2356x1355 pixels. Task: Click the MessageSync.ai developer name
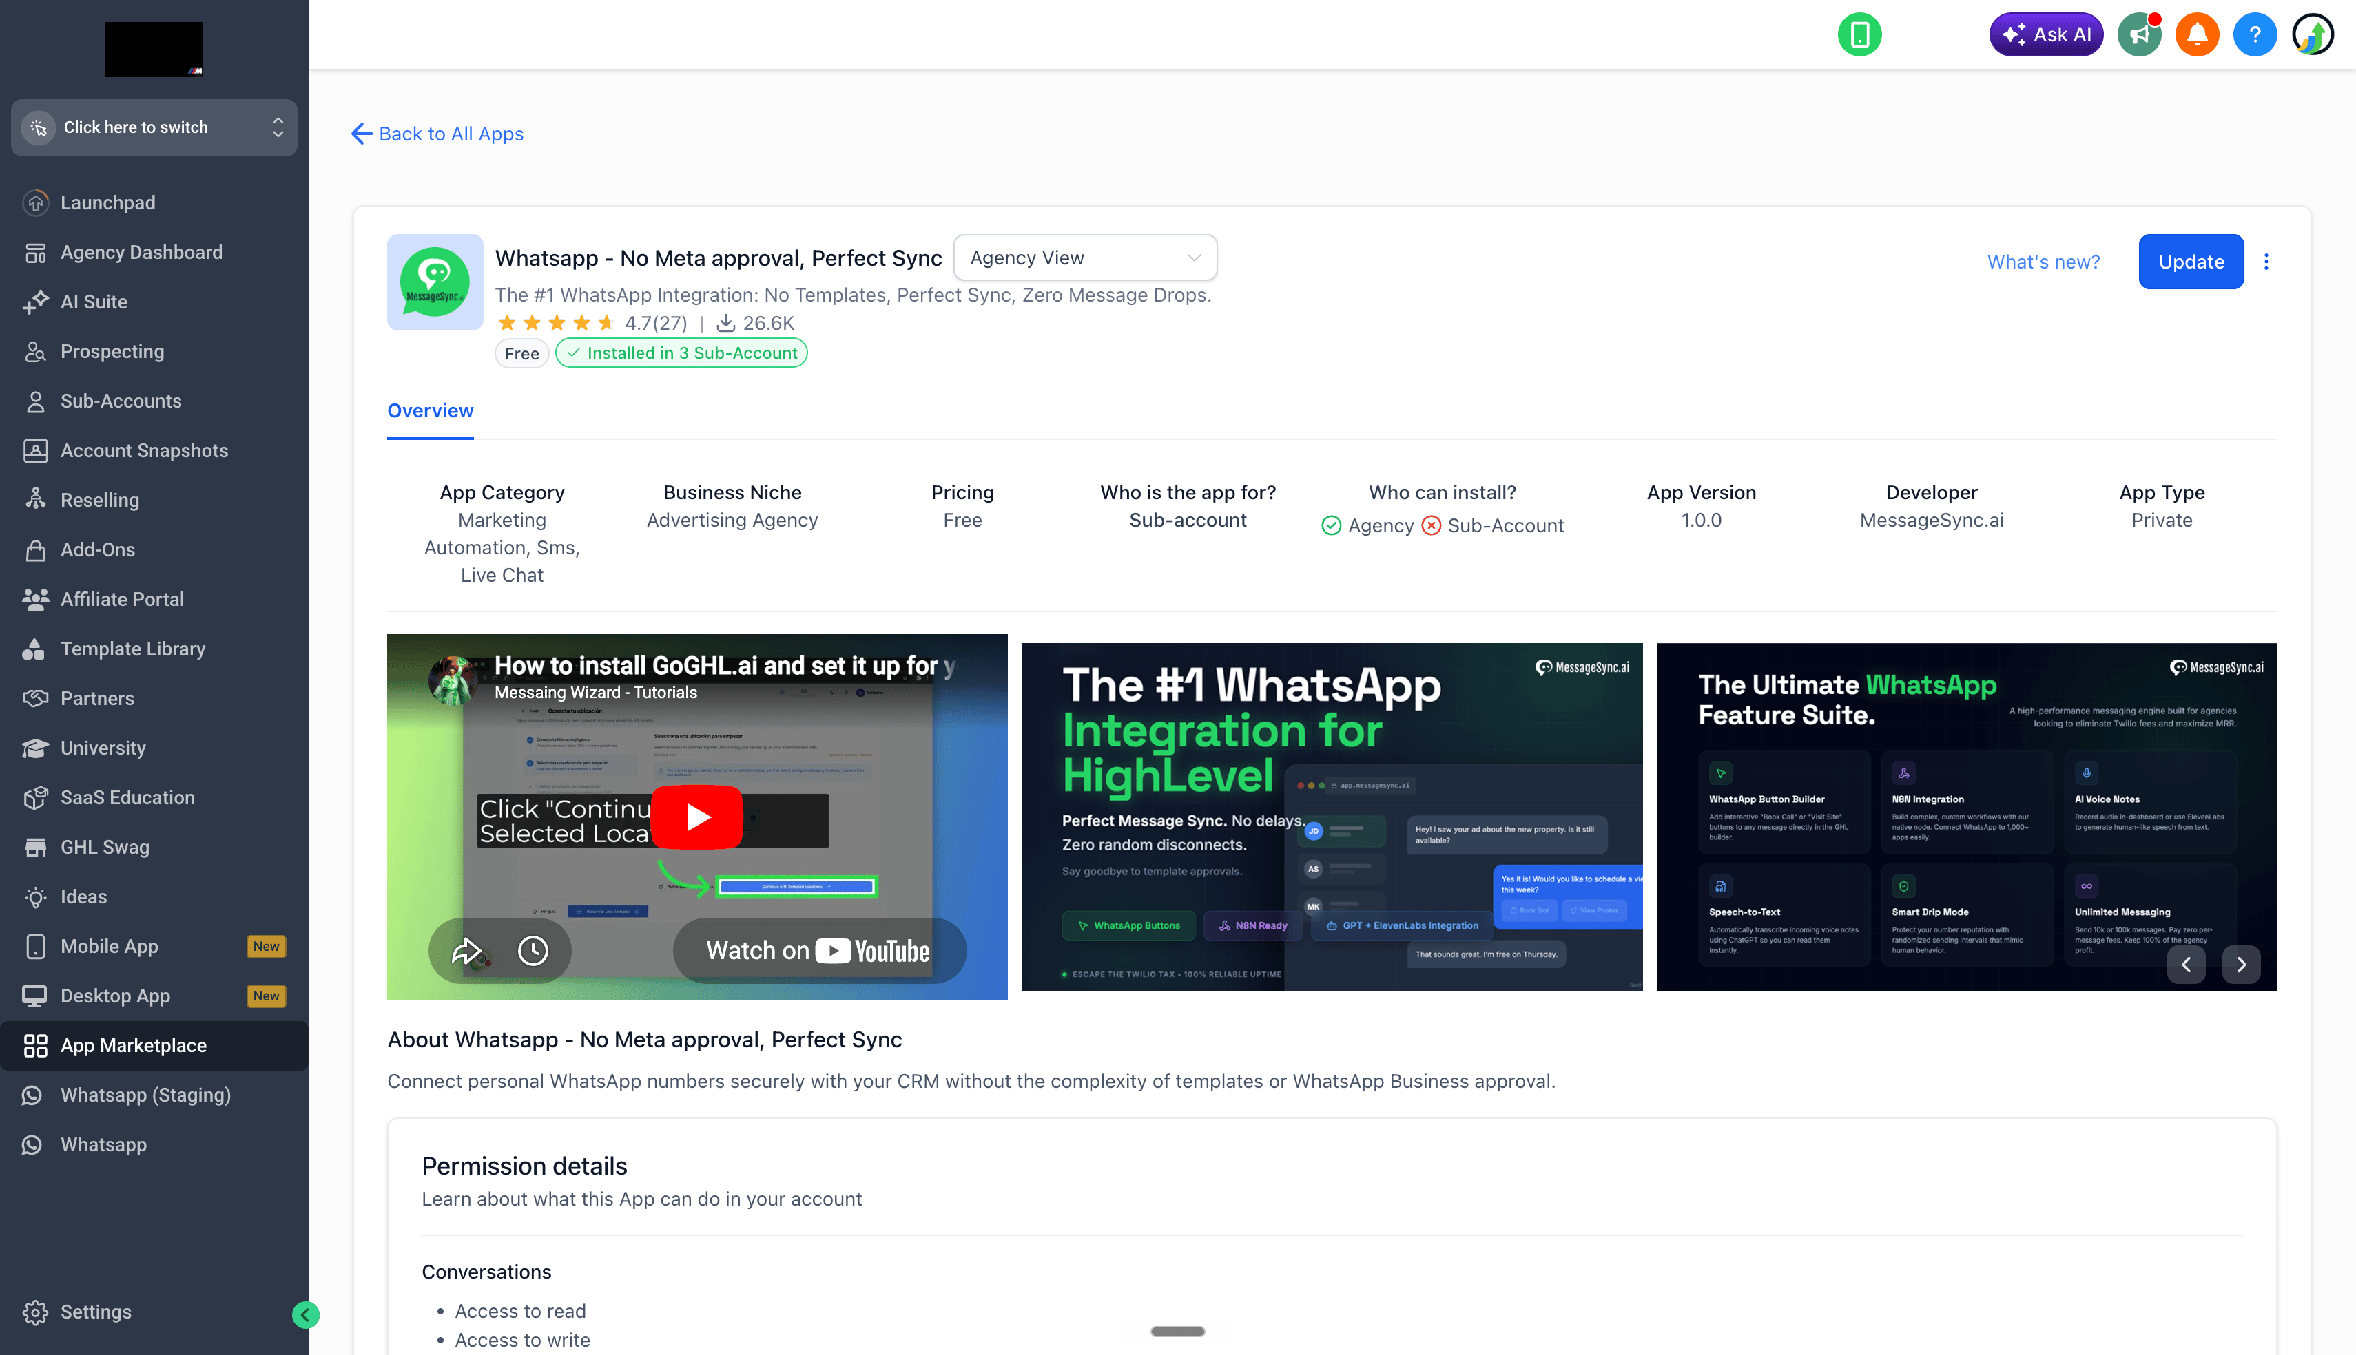1932,521
